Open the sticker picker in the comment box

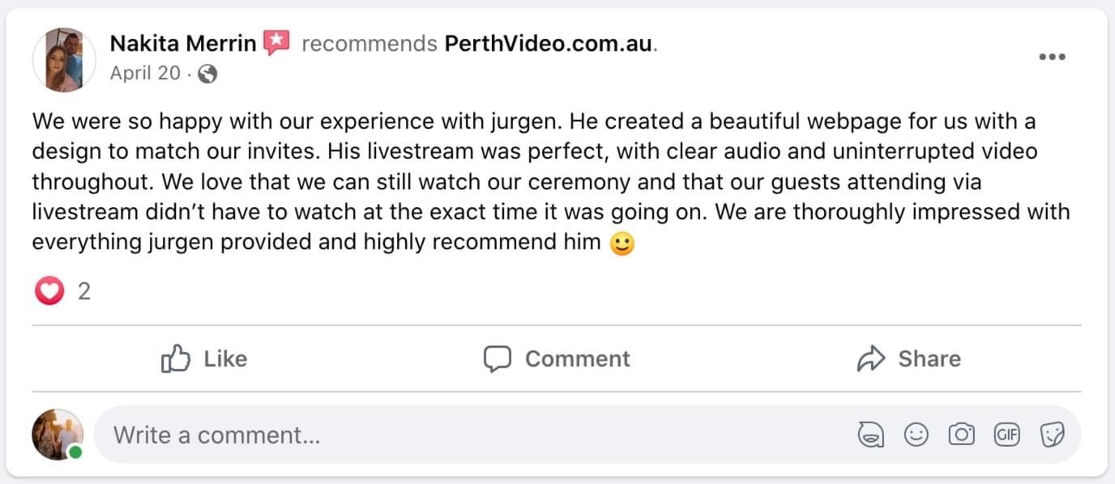1052,435
